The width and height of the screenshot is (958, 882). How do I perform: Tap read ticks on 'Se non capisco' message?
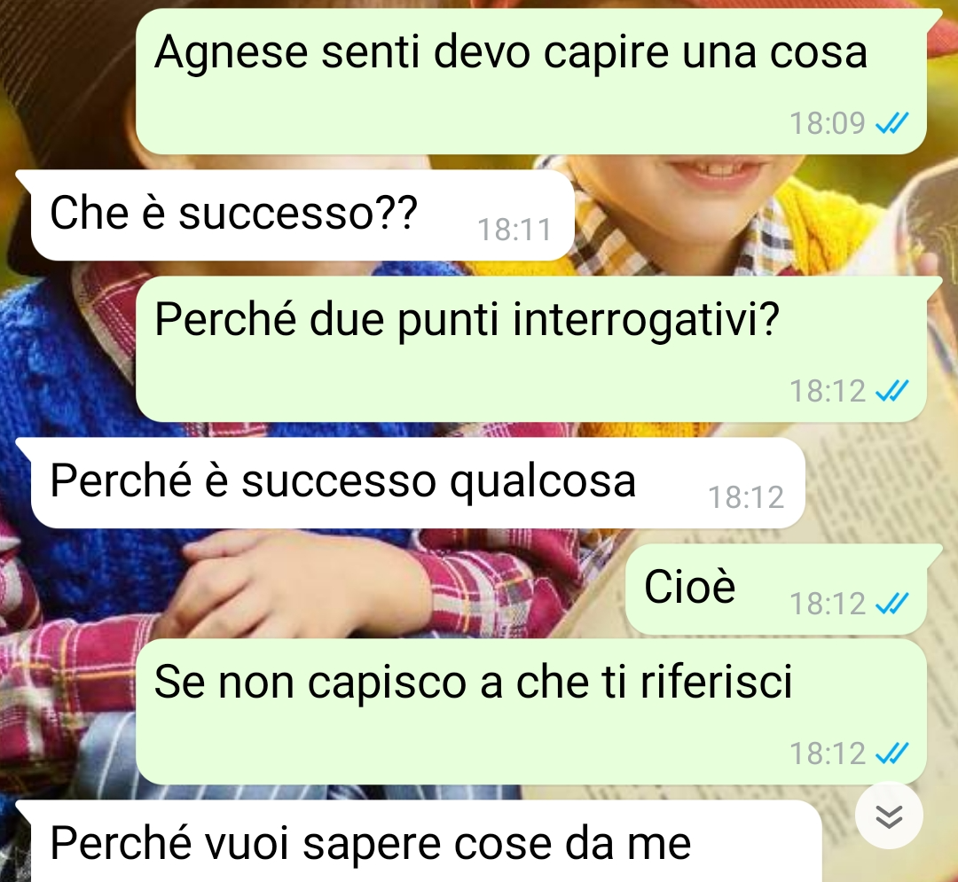tap(892, 753)
